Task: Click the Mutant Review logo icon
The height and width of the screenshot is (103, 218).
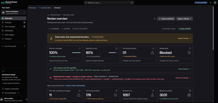Action: tap(3, 3)
